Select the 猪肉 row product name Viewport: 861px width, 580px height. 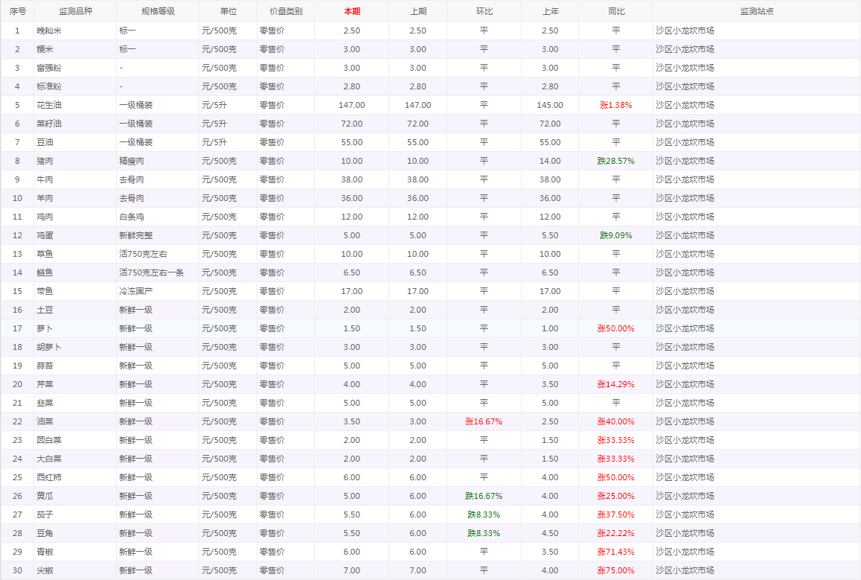click(45, 161)
